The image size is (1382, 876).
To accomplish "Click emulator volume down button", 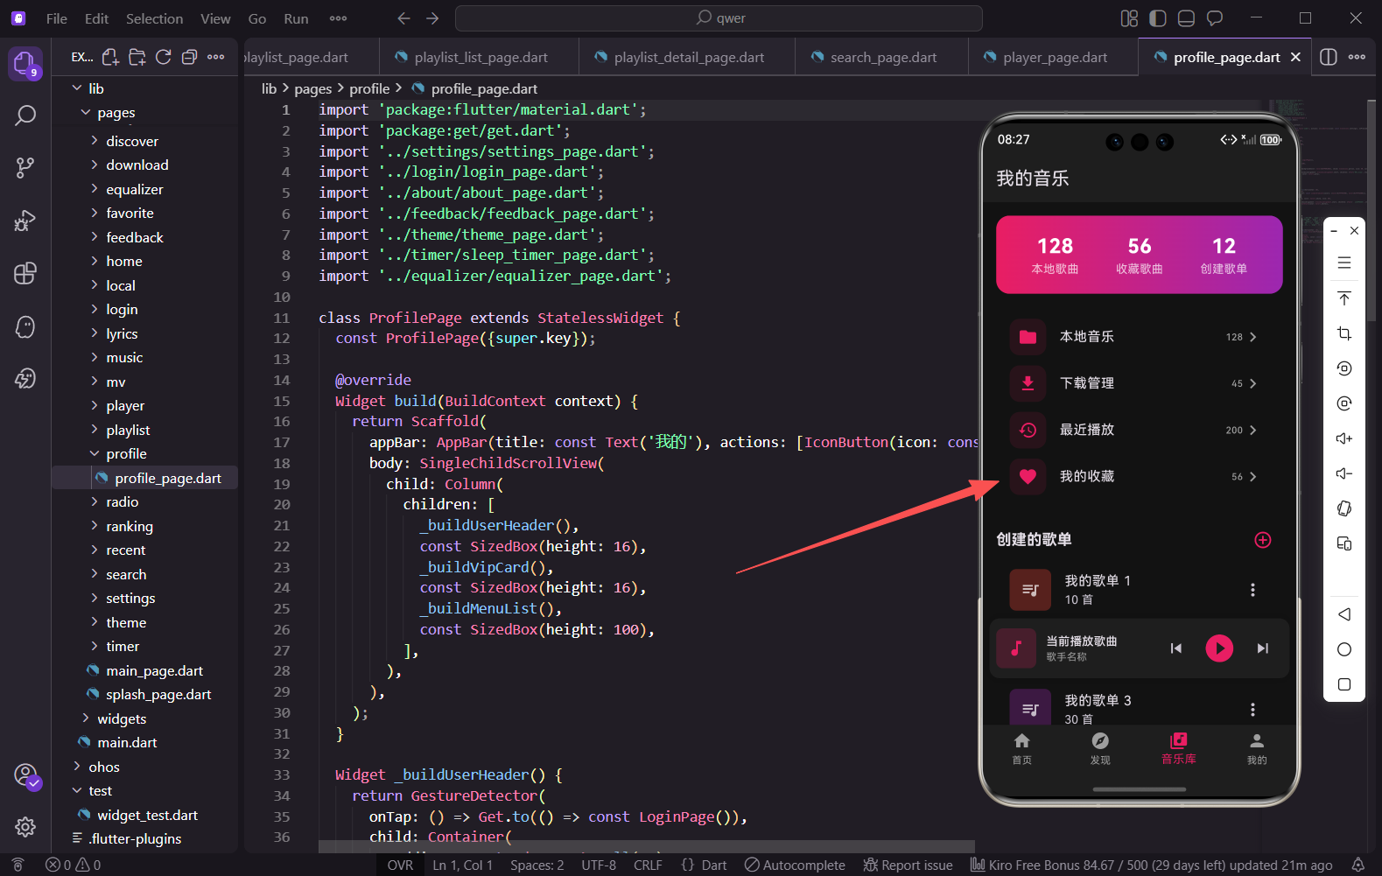I will pyautogui.click(x=1344, y=473).
